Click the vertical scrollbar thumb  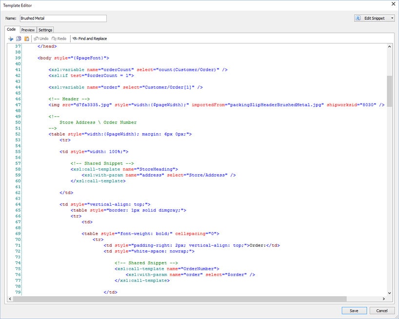pyautogui.click(x=389, y=90)
